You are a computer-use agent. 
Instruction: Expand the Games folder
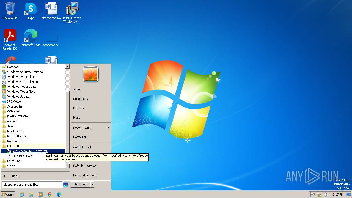(x=33, y=121)
